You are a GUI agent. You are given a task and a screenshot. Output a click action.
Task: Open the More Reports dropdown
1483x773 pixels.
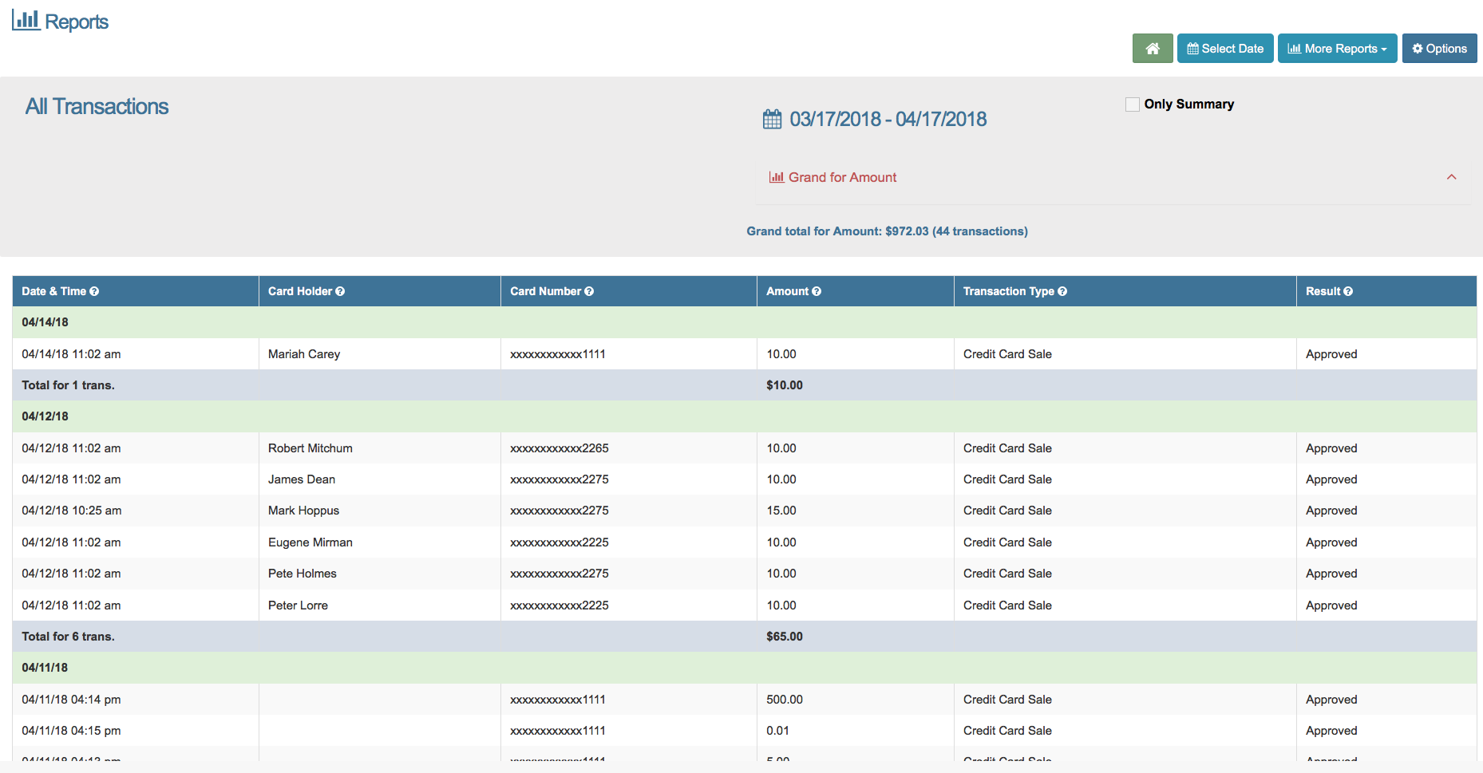tap(1337, 48)
